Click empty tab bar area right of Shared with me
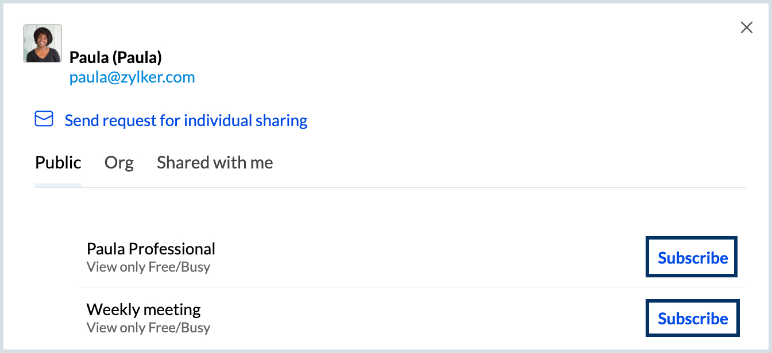The width and height of the screenshot is (772, 353). [488, 163]
